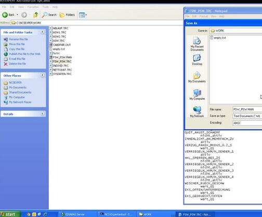Open My Documents in Other Places

[x=18, y=87]
